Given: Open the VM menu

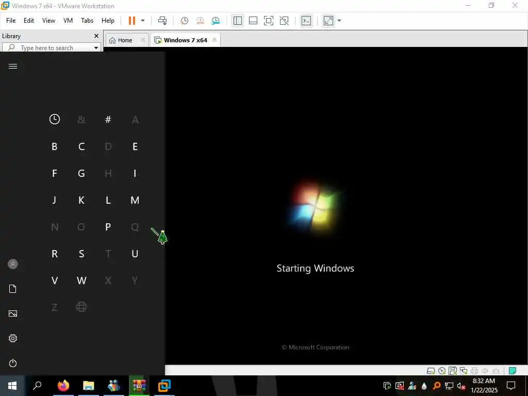Looking at the screenshot, I should [x=68, y=21].
